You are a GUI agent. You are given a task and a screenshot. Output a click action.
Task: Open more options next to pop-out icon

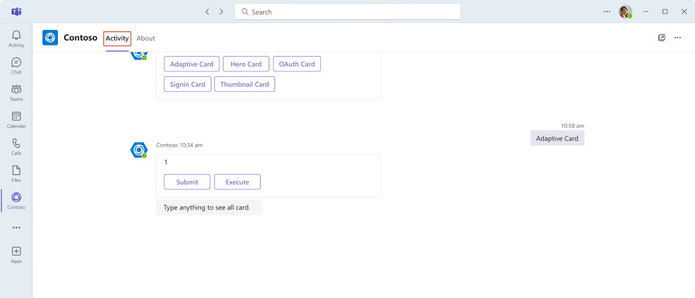(678, 38)
